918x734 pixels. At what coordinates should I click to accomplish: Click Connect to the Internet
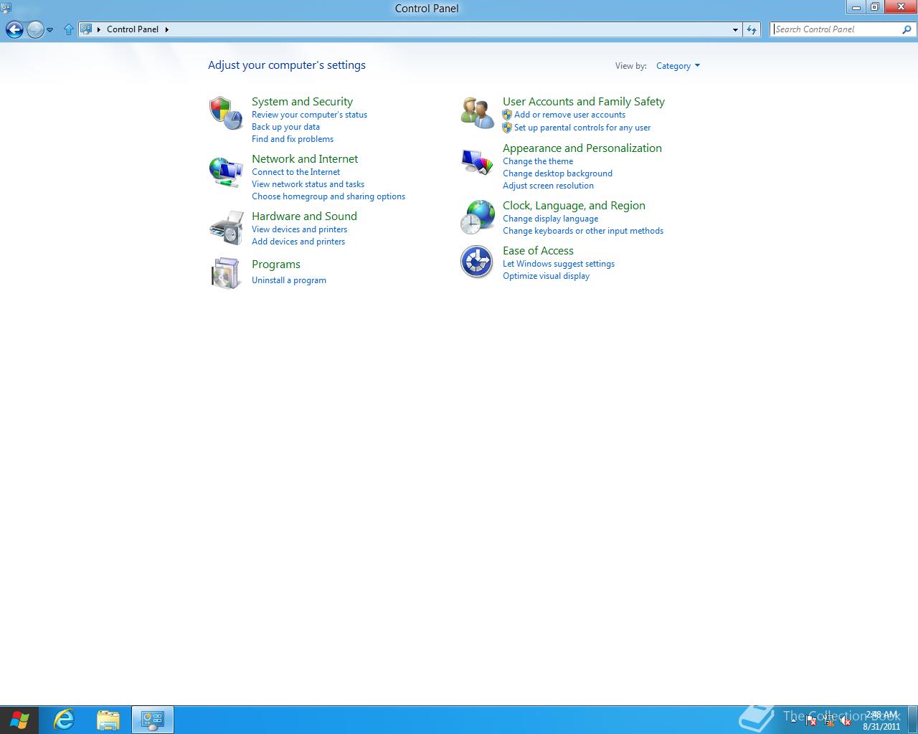coord(295,172)
